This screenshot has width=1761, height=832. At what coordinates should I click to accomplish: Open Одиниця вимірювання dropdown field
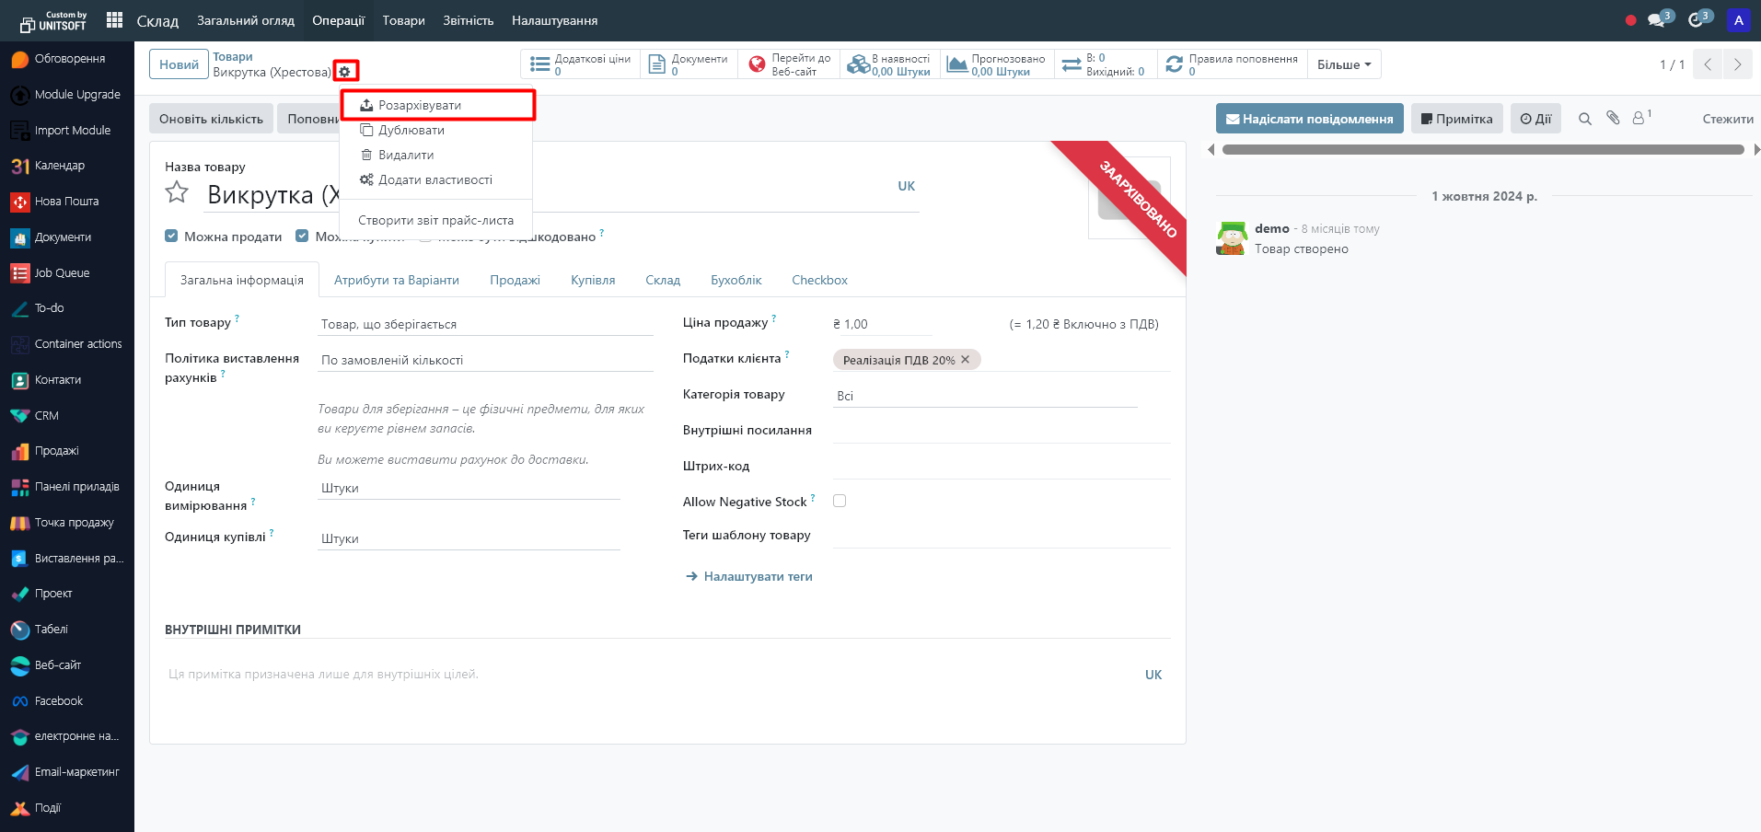(x=469, y=488)
